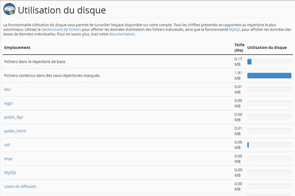Click the Utilisation du disque page title
Screen dimensions: 295x196
(x=62, y=10)
